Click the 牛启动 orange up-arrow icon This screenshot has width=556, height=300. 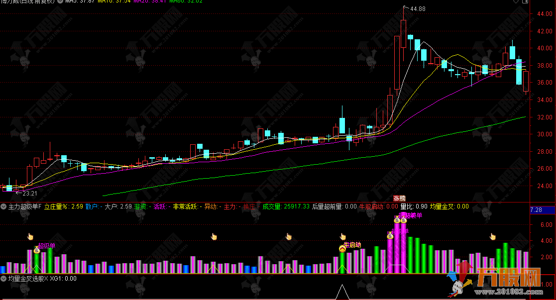coord(342,249)
